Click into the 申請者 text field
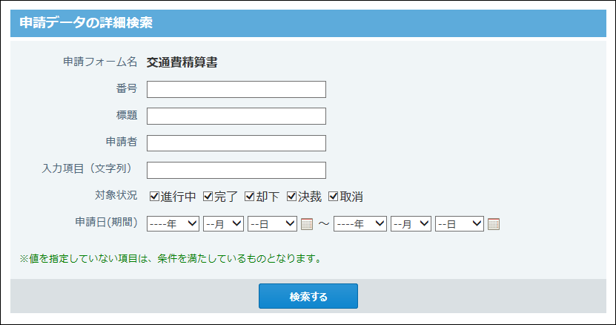This screenshot has height=325, width=616. pyautogui.click(x=236, y=143)
